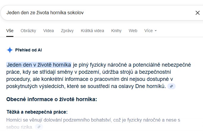Screen dimensions: 203x135
Task: Open the Zprávy tab
Action: click(x=67, y=31)
